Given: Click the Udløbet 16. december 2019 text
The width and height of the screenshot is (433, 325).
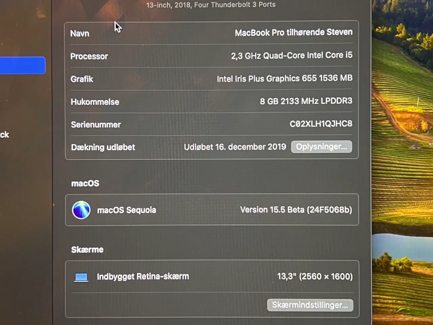Looking at the screenshot, I should point(235,147).
